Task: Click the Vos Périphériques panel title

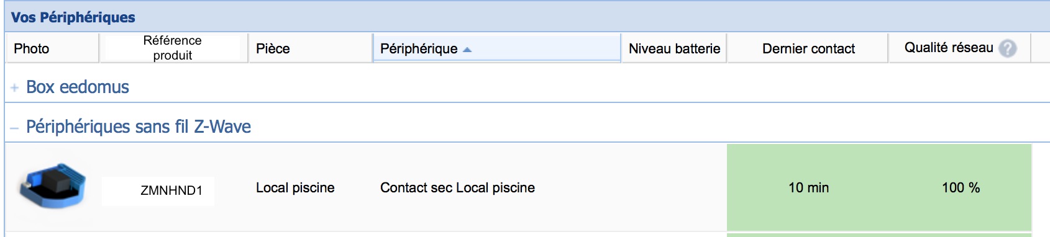Action: pyautogui.click(x=73, y=17)
